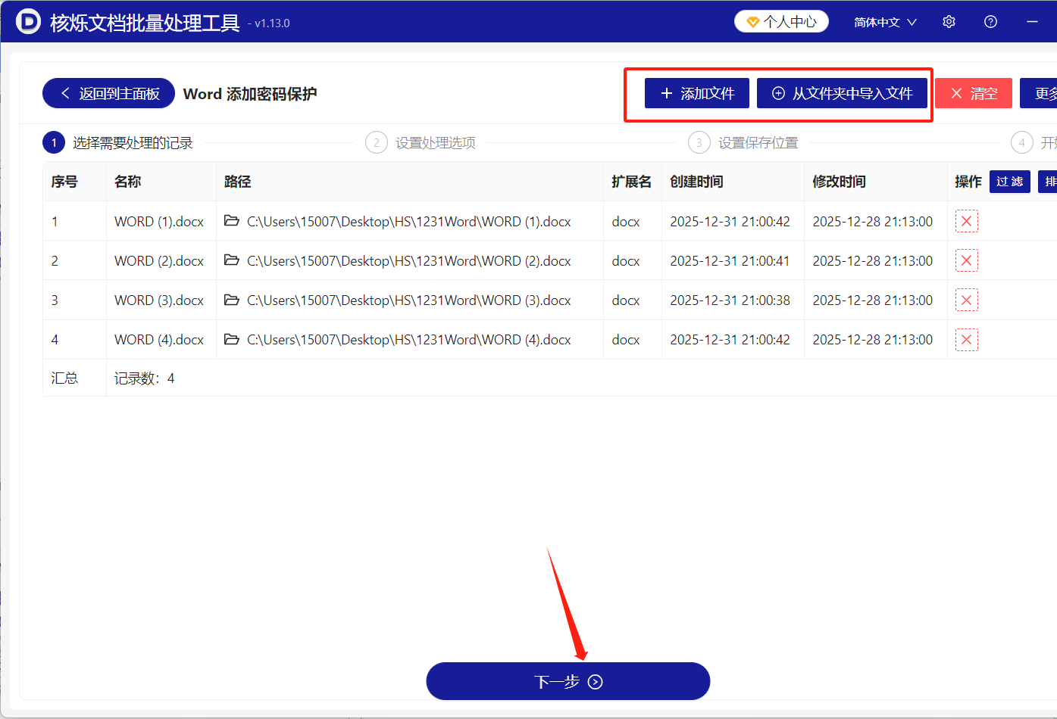Open settings via the gear icon
Image resolution: width=1057 pixels, height=719 pixels.
click(949, 21)
